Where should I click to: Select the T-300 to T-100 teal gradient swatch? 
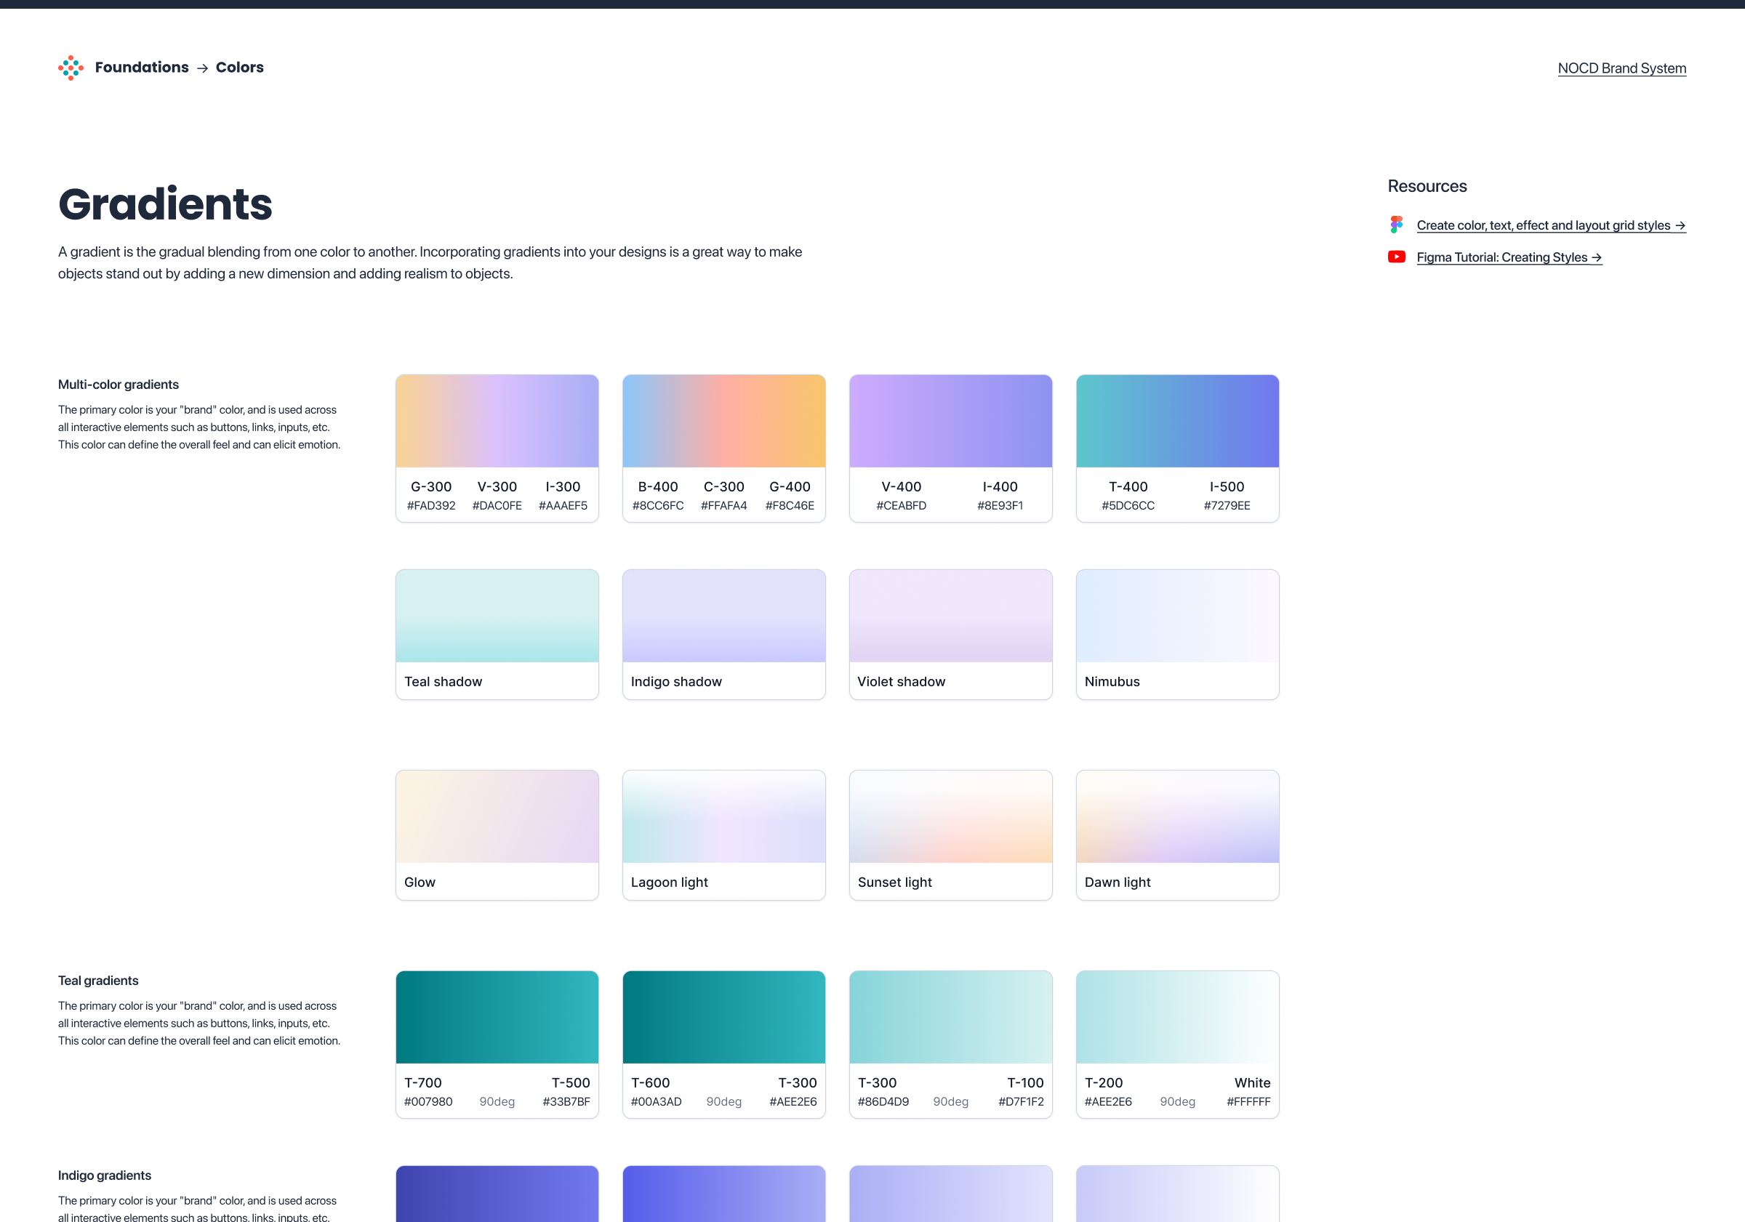951,1017
